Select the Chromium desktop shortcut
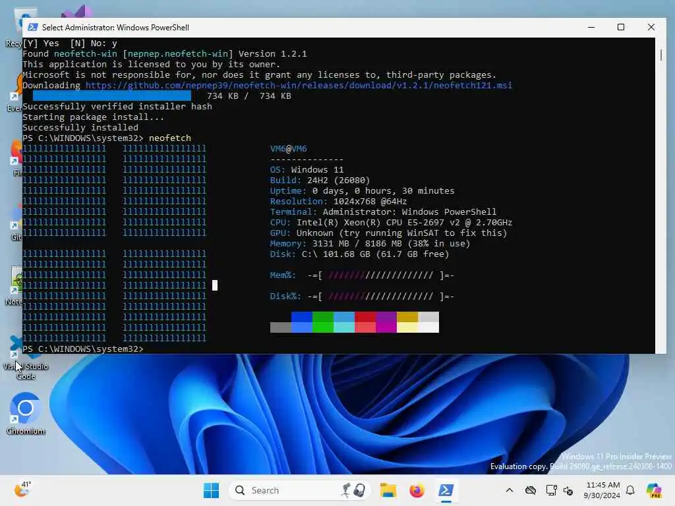The image size is (675, 506). [x=26, y=413]
